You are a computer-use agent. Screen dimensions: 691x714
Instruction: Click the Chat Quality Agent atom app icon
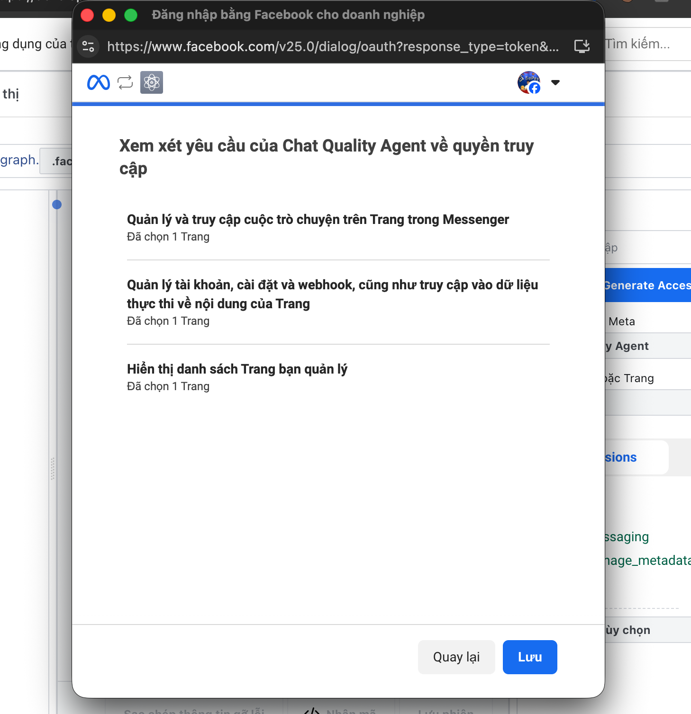(x=152, y=83)
